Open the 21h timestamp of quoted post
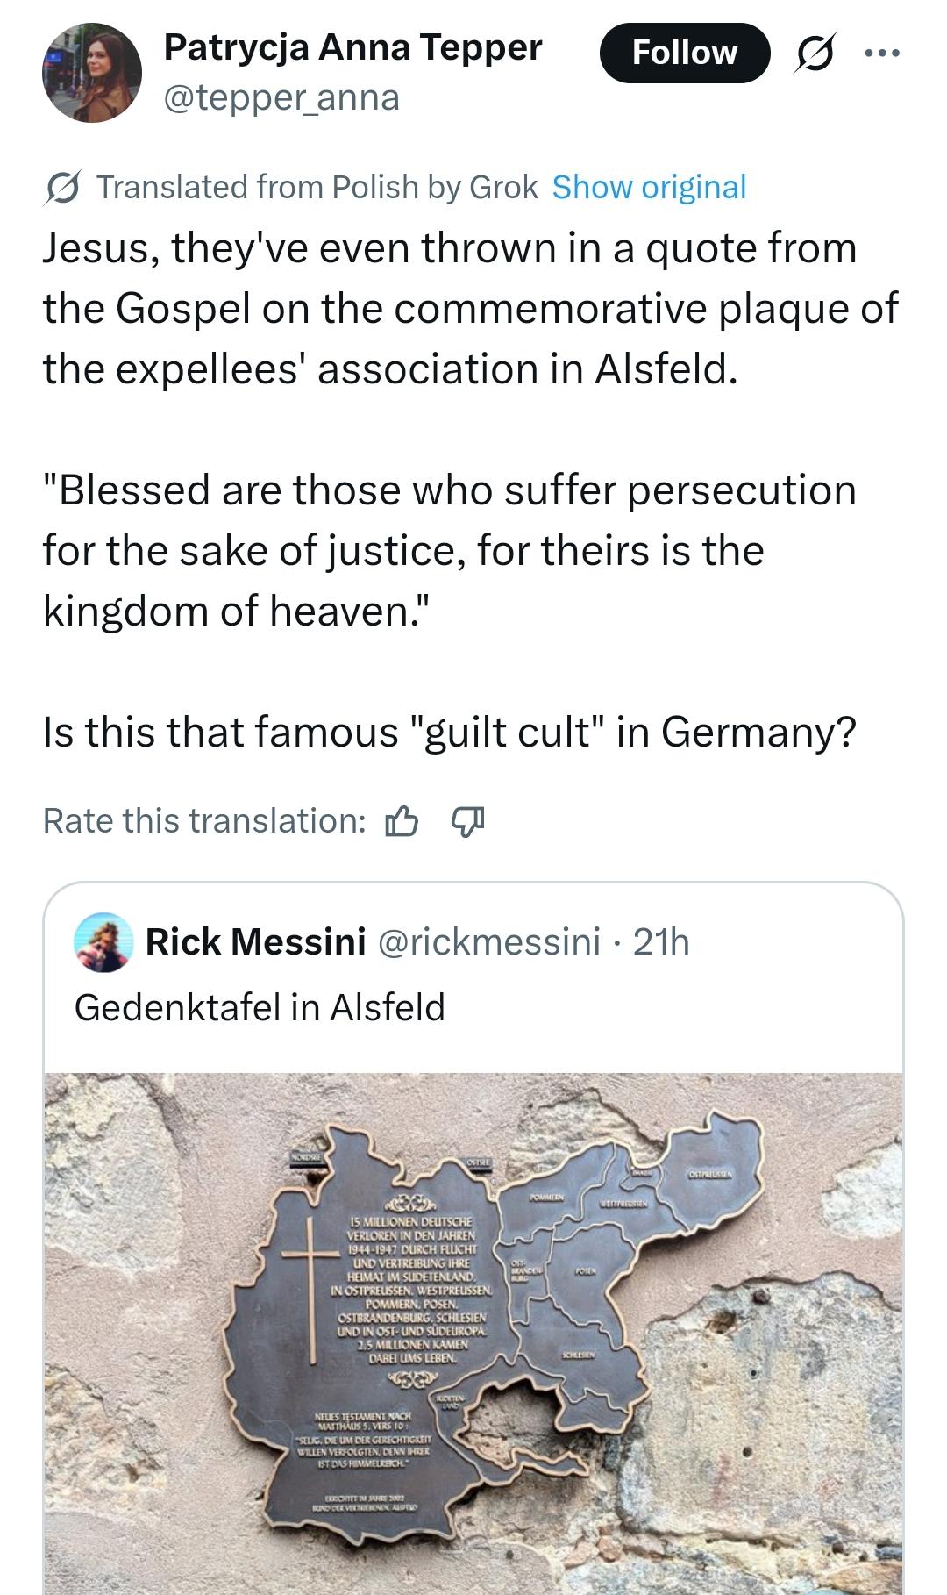Image resolution: width=947 pixels, height=1595 pixels. [x=661, y=942]
